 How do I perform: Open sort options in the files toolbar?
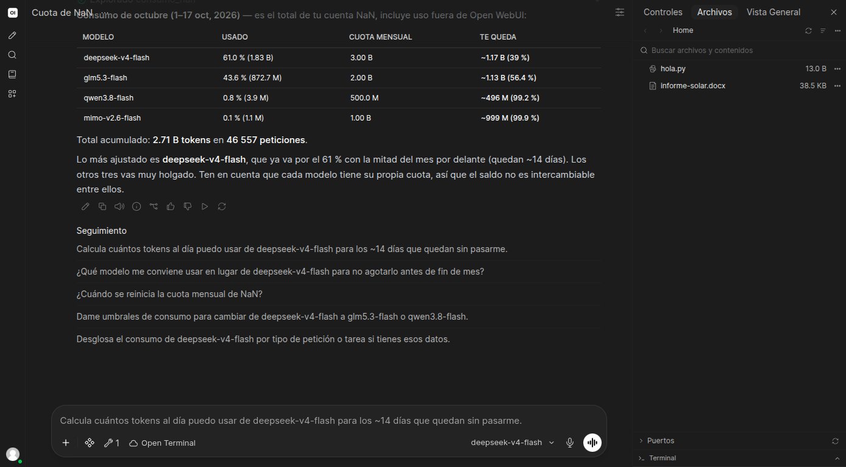pos(823,30)
